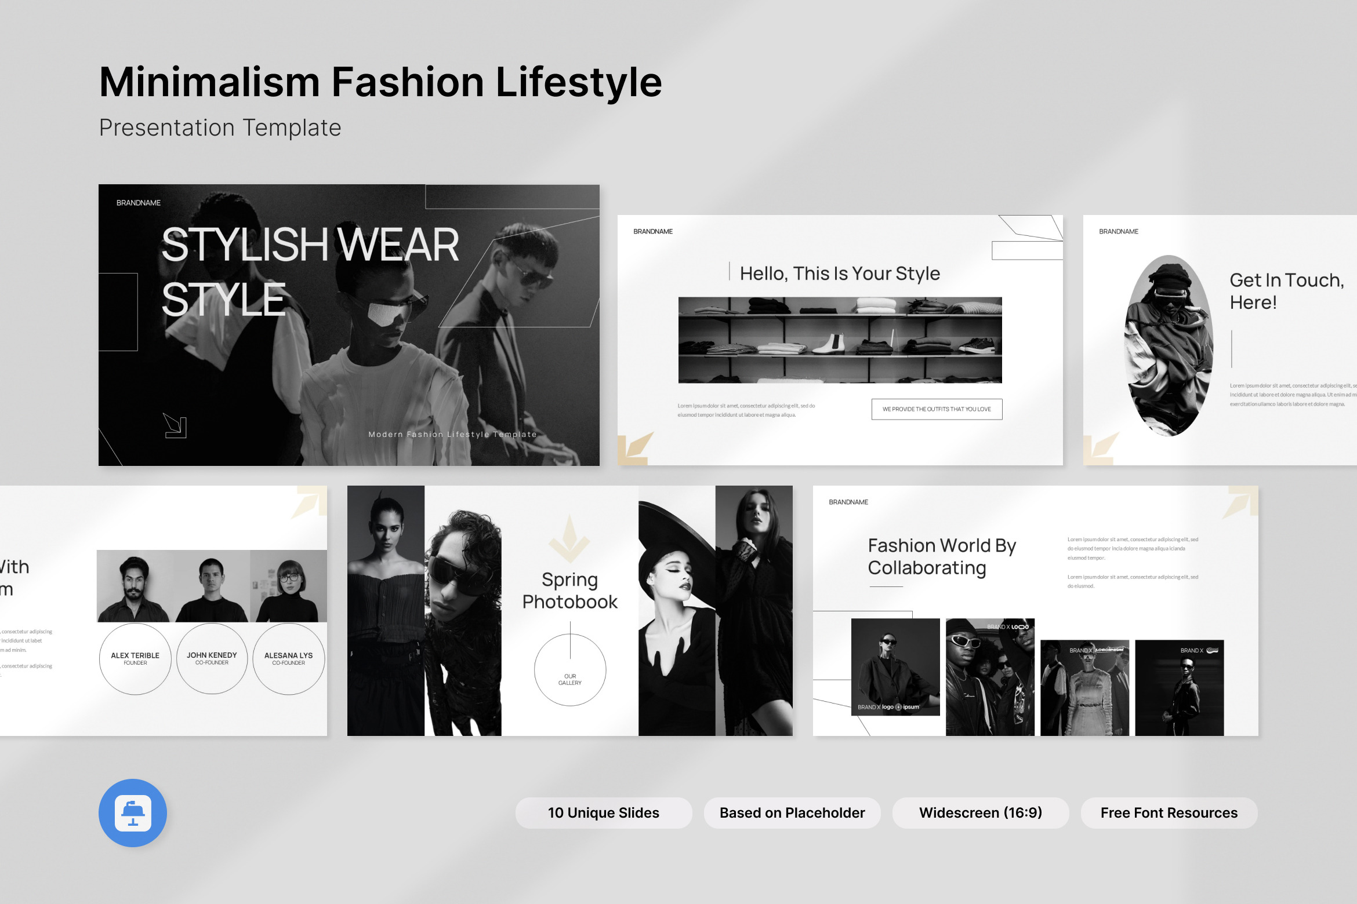Click the Minimalism Fashion Lifestyle title
The width and height of the screenshot is (1357, 904).
380,82
